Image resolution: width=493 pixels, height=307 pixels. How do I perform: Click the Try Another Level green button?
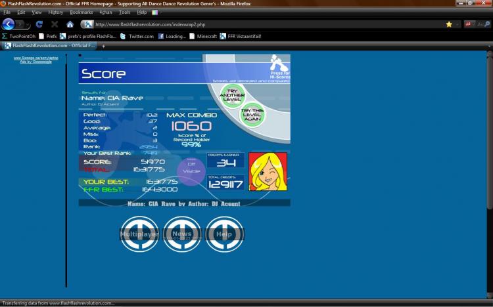(232, 95)
